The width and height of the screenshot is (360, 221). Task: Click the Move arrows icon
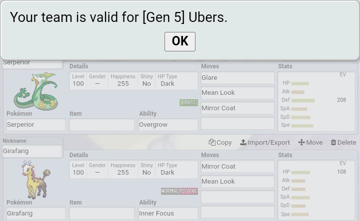click(301, 142)
